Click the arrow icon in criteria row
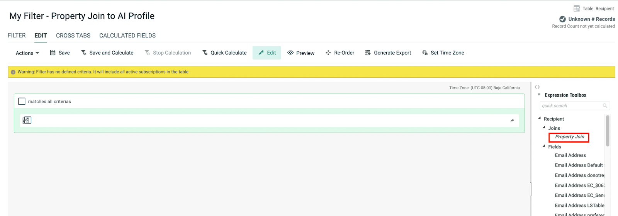Image resolution: width=618 pixels, height=216 pixels. [512, 121]
